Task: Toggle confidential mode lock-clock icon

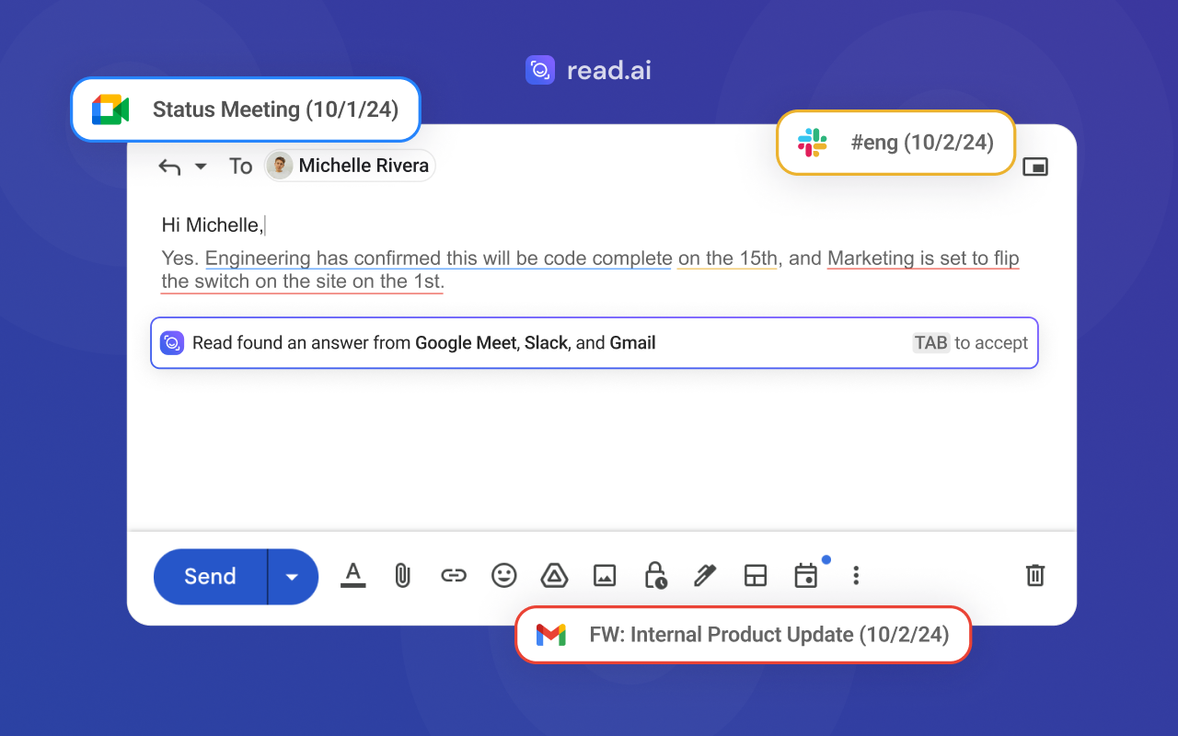Action: [654, 576]
